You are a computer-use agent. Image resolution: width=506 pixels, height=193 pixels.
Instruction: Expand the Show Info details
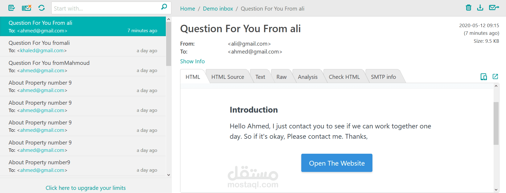tap(192, 61)
